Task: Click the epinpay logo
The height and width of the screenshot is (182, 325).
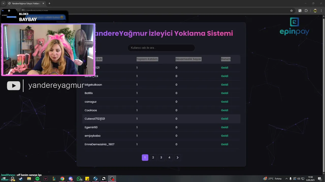Action: coord(294,26)
